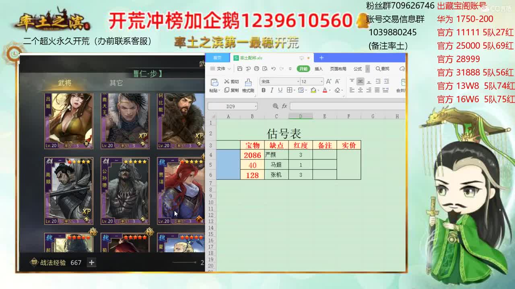Open the 文件 menu dropdown arrow
Viewport: 515px width, 289px height.
click(x=229, y=69)
